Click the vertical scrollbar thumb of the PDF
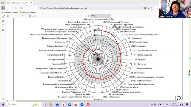The height and width of the screenshot is (107, 191). coord(190,59)
